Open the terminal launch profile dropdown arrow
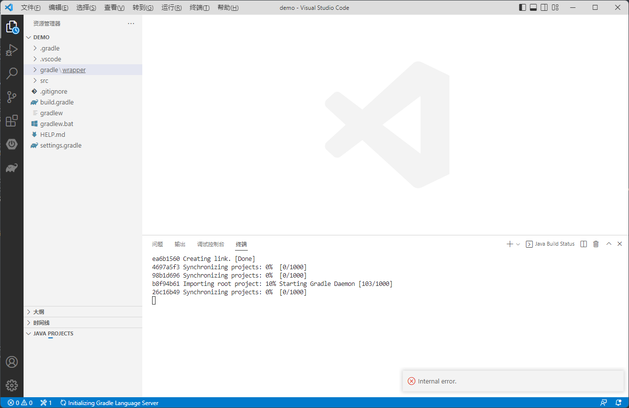 518,244
